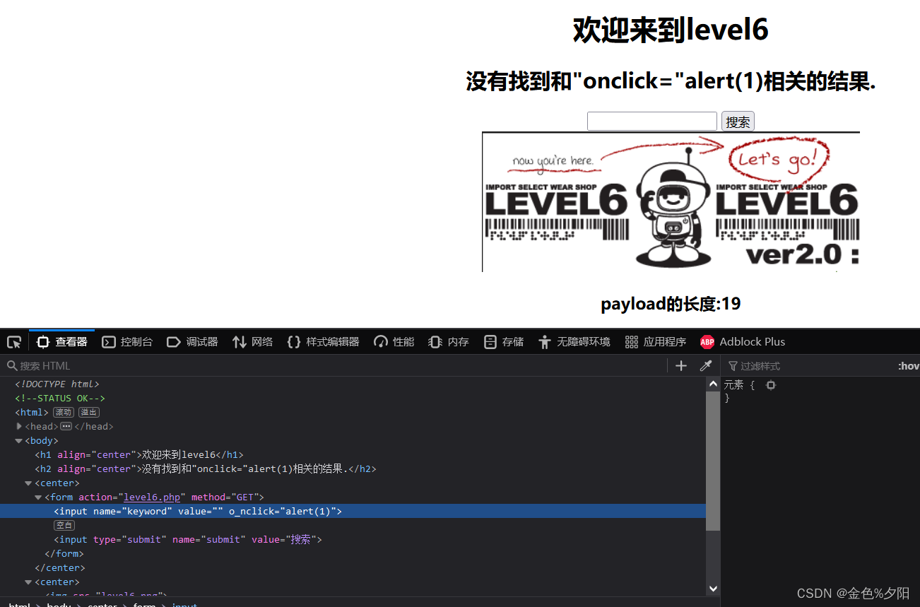The width and height of the screenshot is (920, 607).
Task: Collapse the first center node
Action: 28,483
